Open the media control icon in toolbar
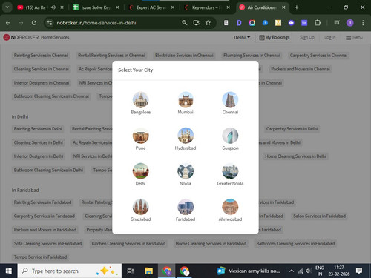The image size is (371, 278). tap(337, 23)
